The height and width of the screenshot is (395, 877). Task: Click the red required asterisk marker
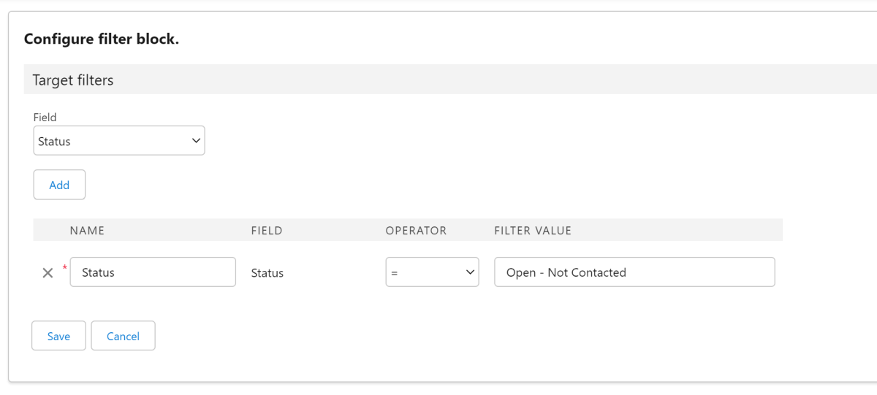click(x=64, y=268)
